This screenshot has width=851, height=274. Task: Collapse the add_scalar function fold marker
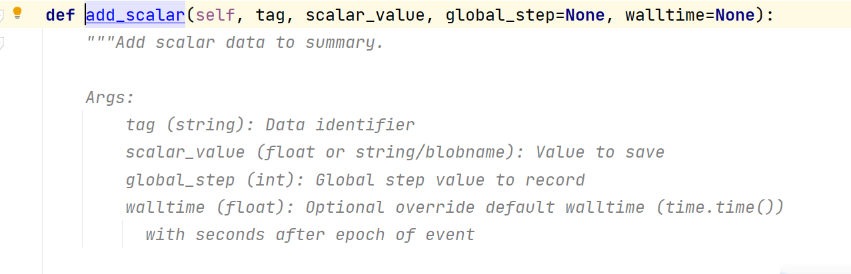click(x=2, y=14)
